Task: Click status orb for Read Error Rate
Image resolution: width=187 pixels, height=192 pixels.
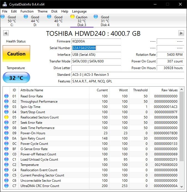Action: 6,96
